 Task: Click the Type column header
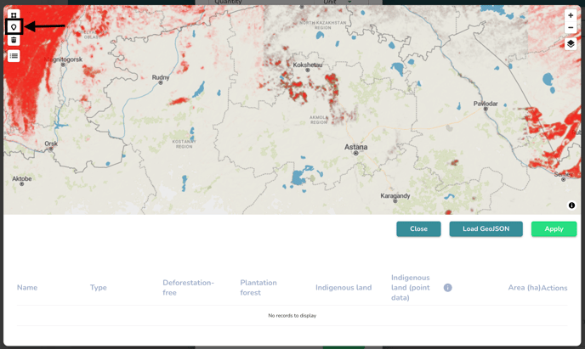tap(98, 288)
